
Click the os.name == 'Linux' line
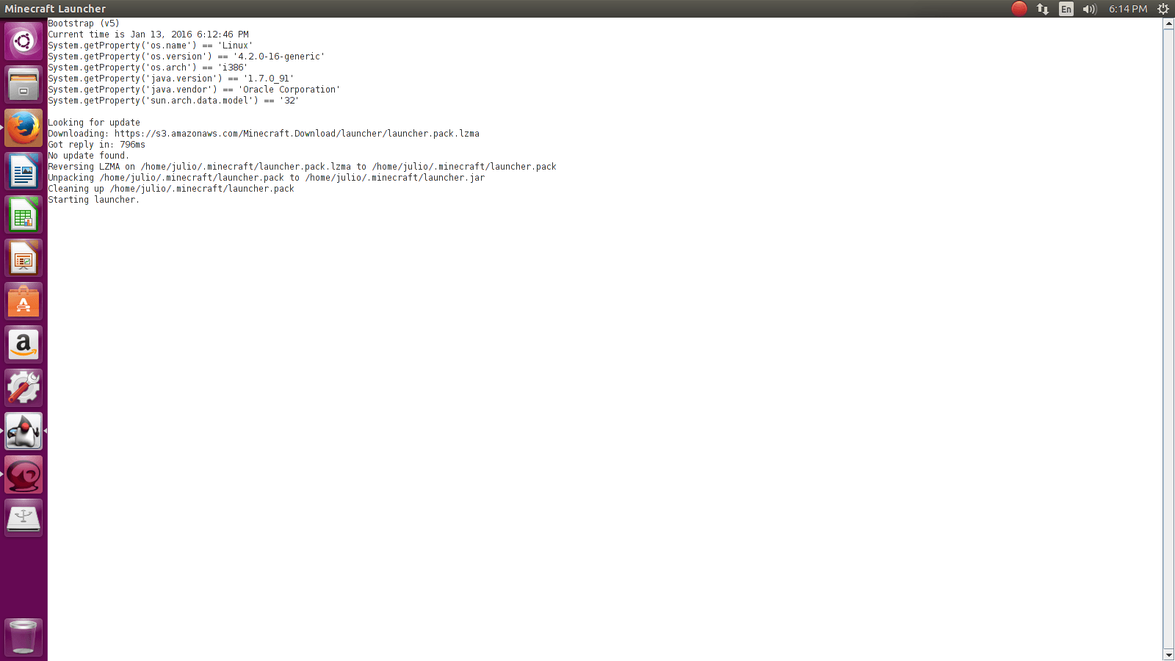click(151, 46)
